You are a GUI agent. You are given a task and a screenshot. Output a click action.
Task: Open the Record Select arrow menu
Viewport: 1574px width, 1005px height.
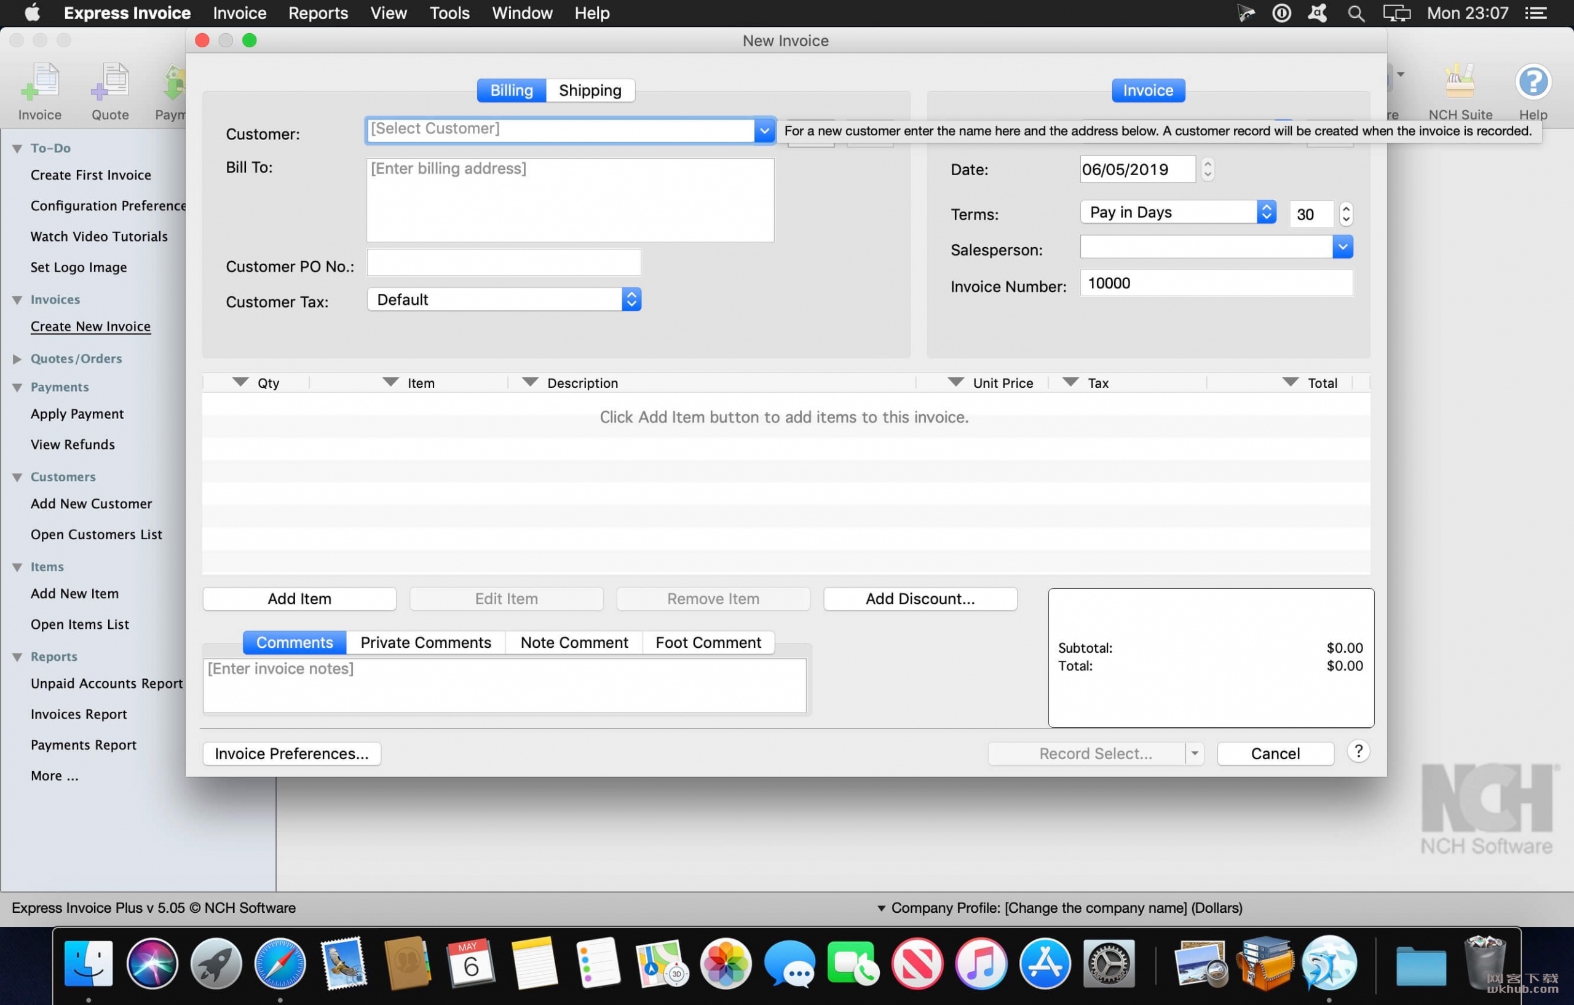pos(1194,754)
